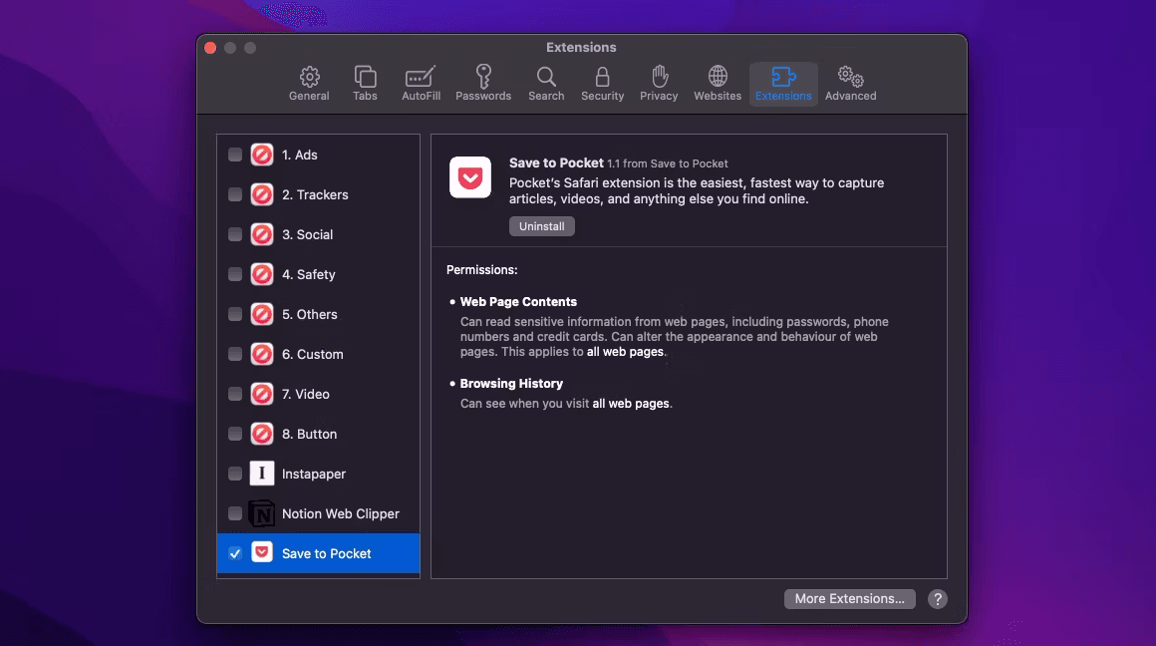Click the 1. Ads blocker icon
Viewport: 1156px width, 646px height.
click(x=262, y=155)
